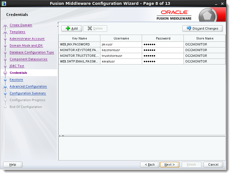Go to the Keystore step

16,80
